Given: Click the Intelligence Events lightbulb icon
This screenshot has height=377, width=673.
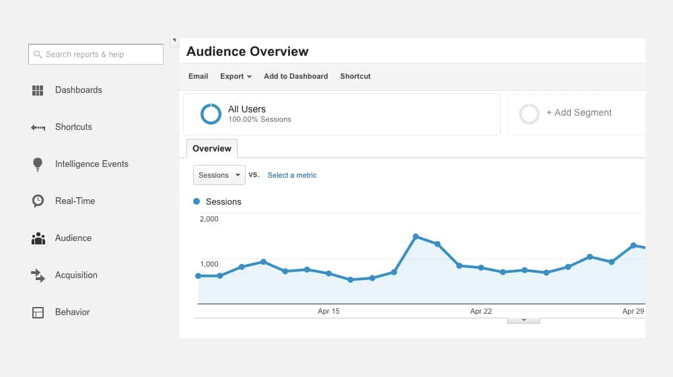Looking at the screenshot, I should point(38,164).
